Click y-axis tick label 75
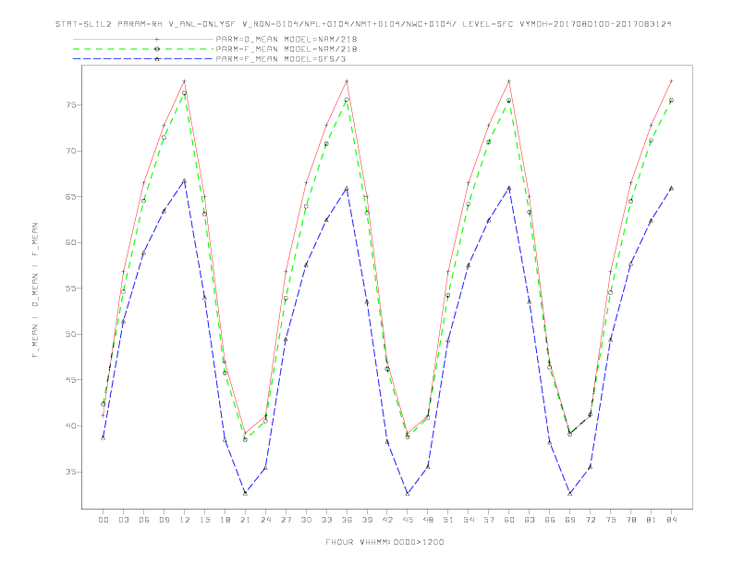 coord(71,105)
